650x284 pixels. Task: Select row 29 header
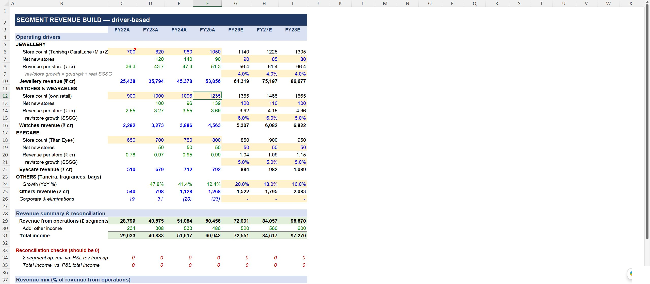[x=5, y=221]
